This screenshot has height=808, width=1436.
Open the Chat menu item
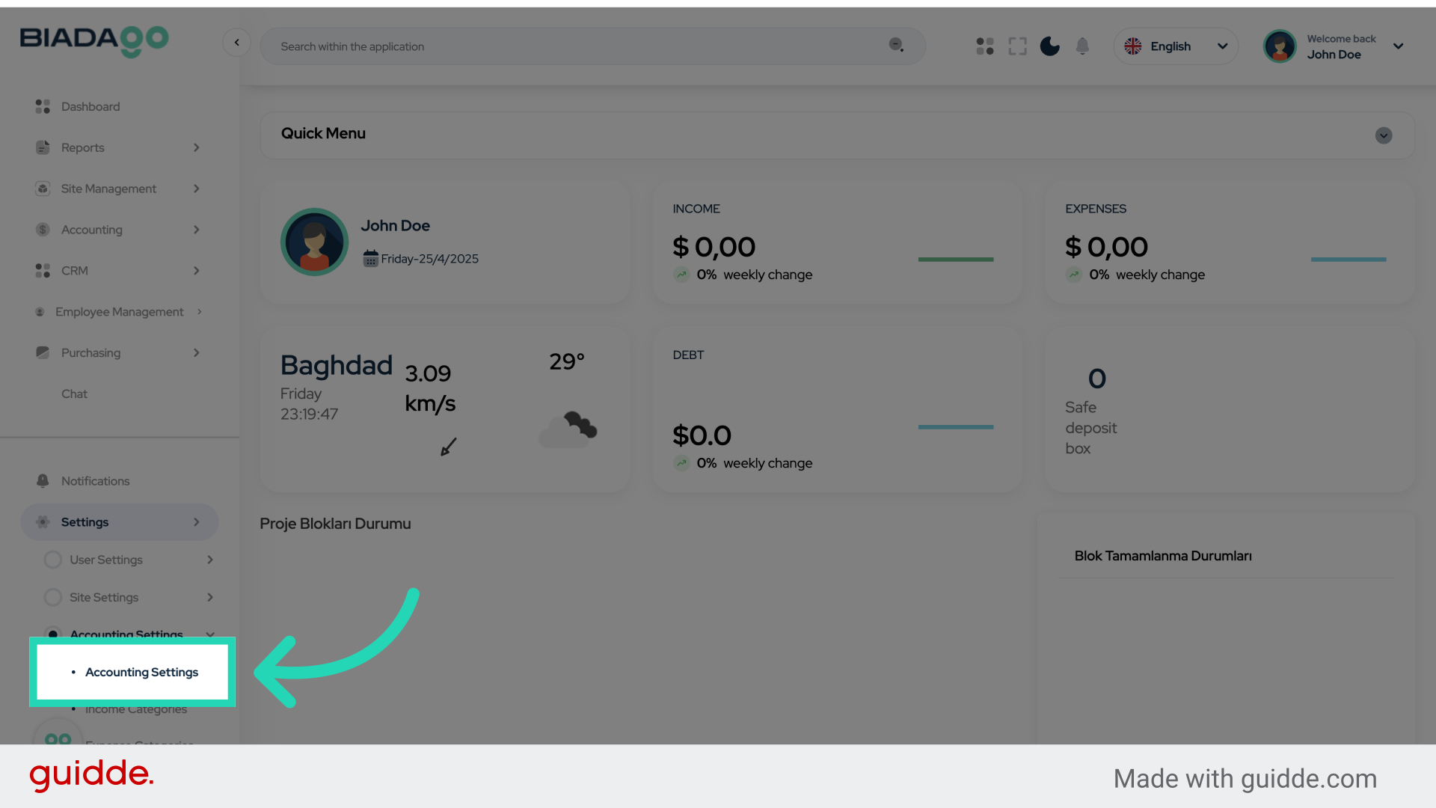click(74, 394)
